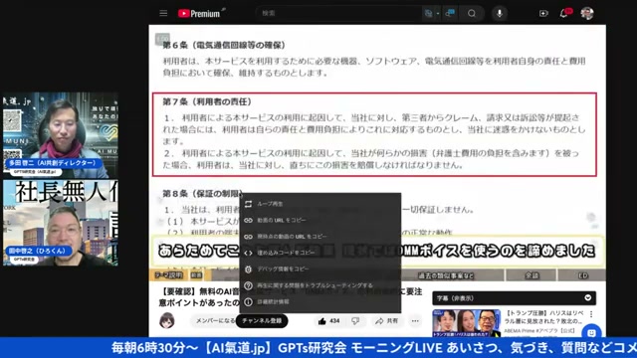
Task: Click the 第６条 heading text
Action: click(224, 45)
